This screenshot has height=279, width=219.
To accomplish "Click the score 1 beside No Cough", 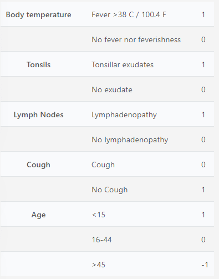I will click(203, 190).
